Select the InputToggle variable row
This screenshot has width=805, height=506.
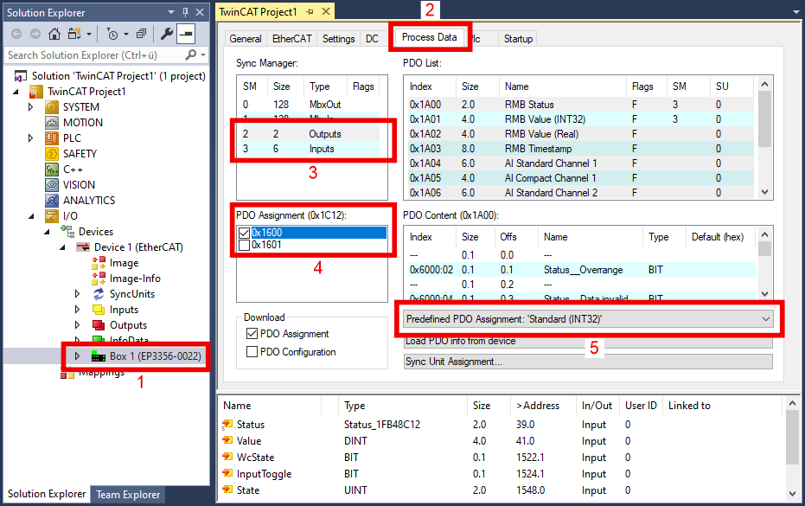(x=503, y=474)
